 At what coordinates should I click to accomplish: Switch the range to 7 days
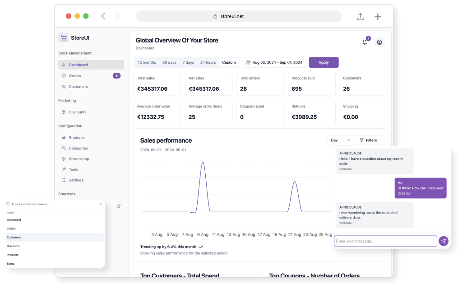click(x=188, y=62)
